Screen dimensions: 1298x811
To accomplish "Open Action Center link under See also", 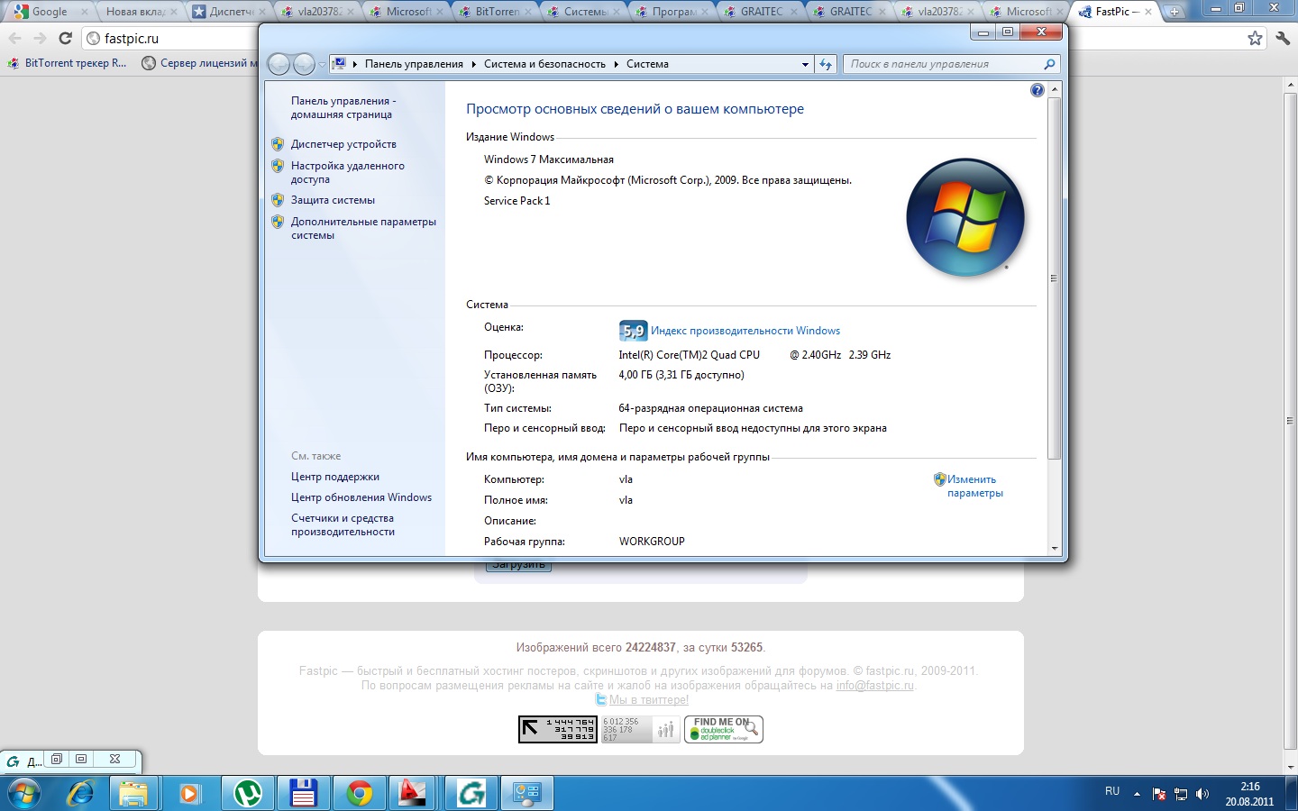I will pyautogui.click(x=335, y=477).
